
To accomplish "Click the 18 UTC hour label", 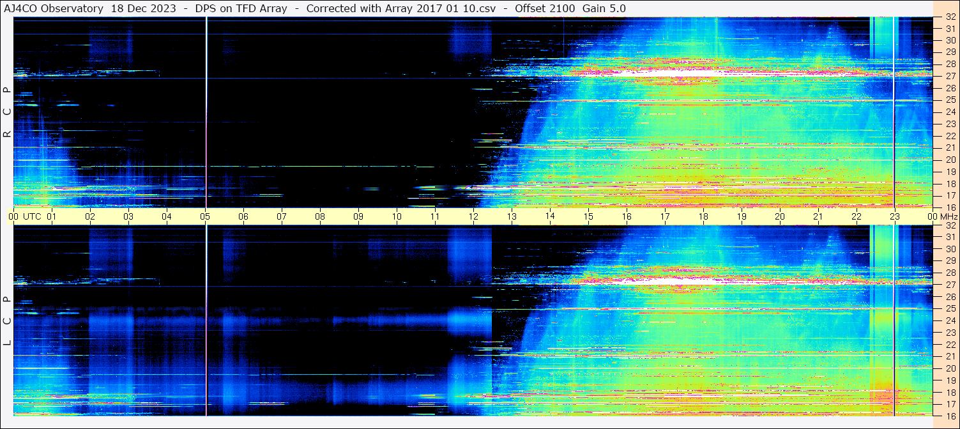I will point(703,216).
